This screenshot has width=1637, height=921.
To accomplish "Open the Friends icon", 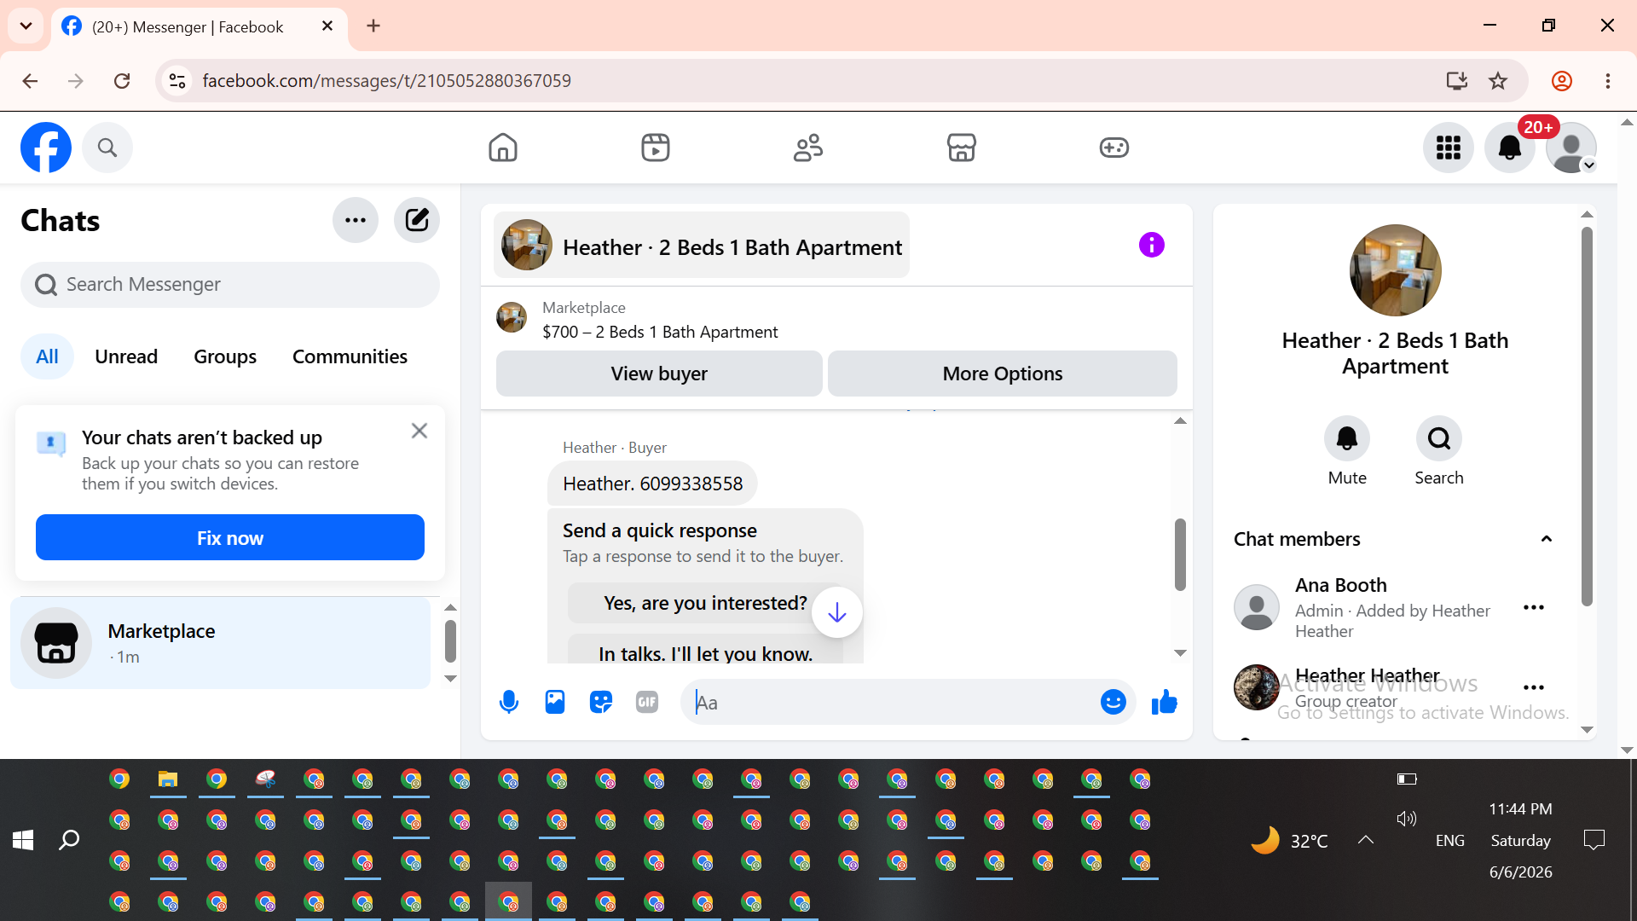I will tap(808, 148).
